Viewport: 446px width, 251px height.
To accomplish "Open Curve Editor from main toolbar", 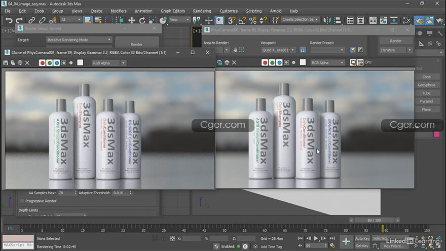I will pyautogui.click(x=384, y=20).
